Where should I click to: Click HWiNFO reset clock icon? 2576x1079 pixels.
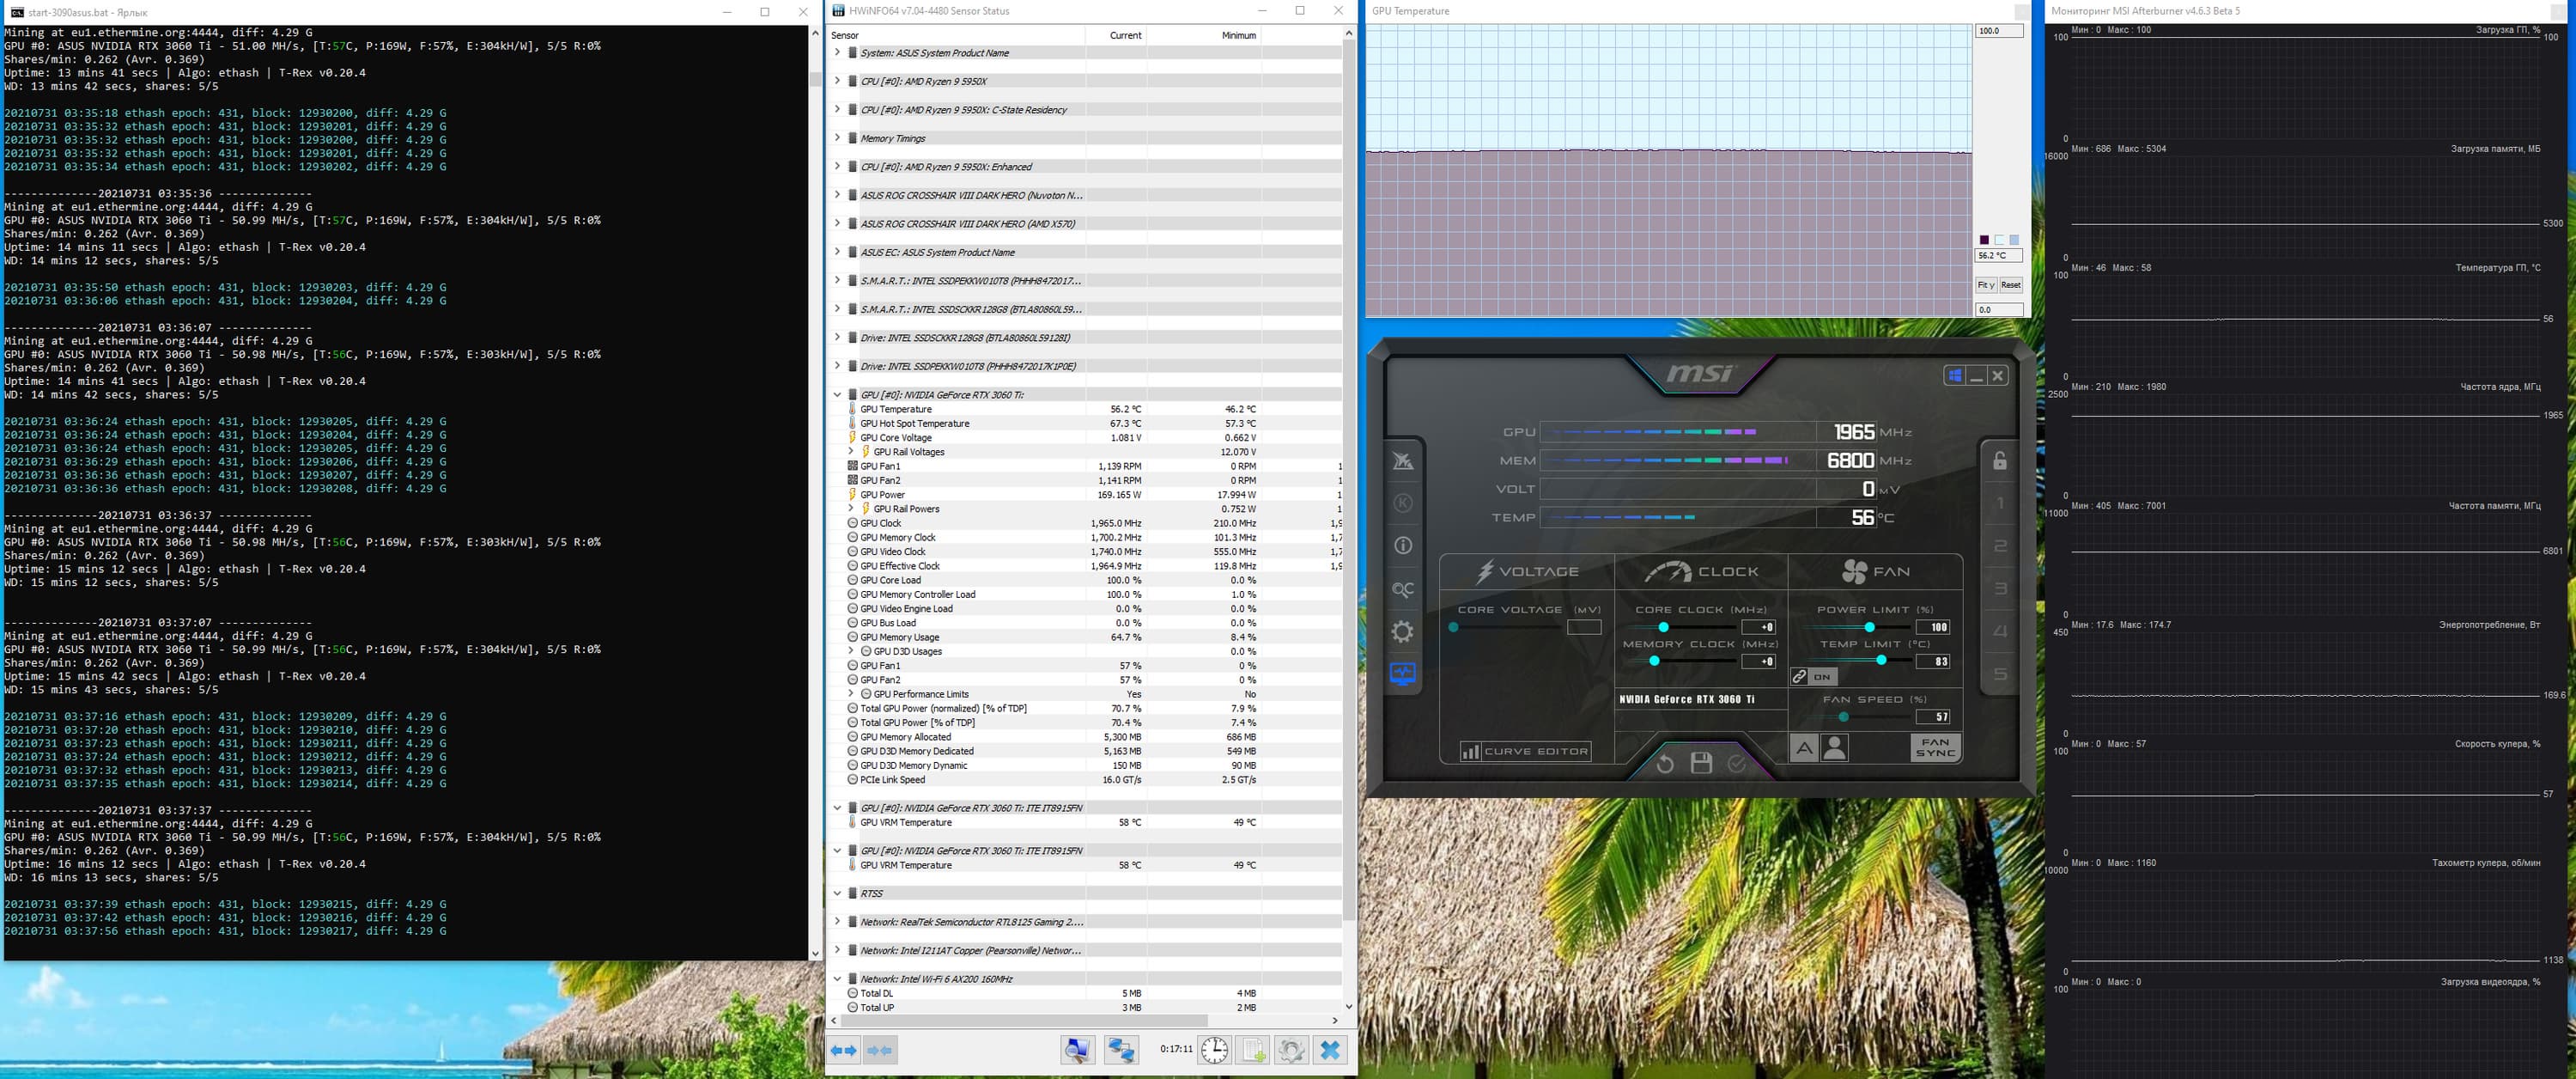(1213, 1050)
